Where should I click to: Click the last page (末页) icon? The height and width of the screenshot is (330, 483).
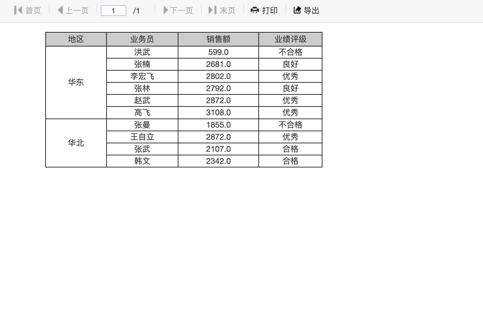coord(213,10)
